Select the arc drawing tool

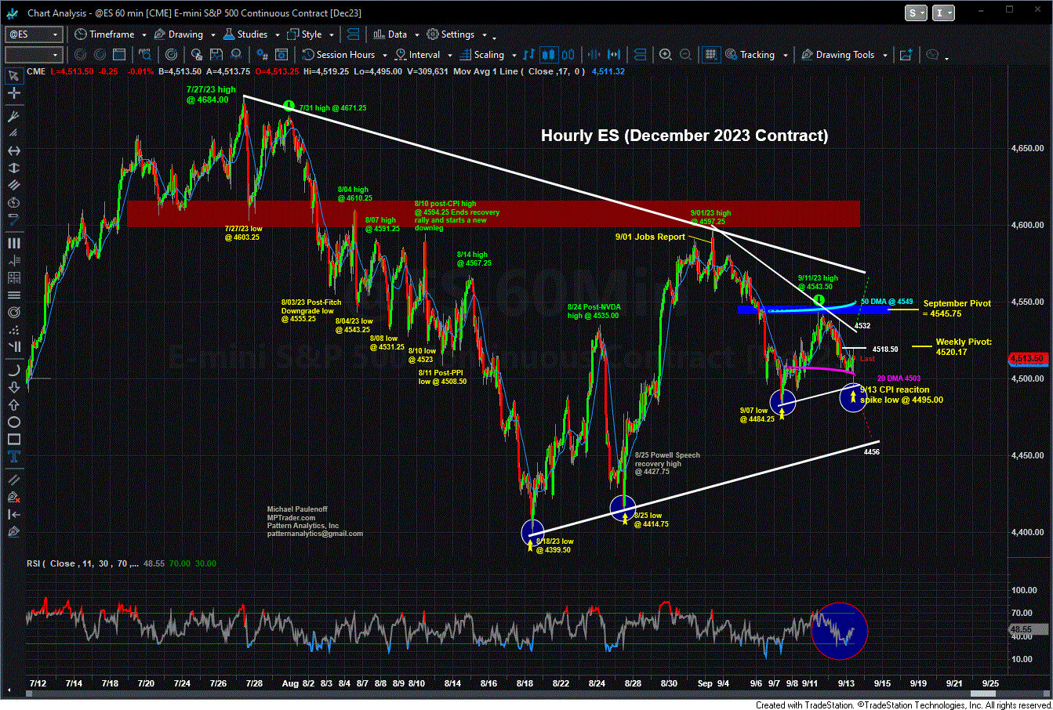(14, 369)
